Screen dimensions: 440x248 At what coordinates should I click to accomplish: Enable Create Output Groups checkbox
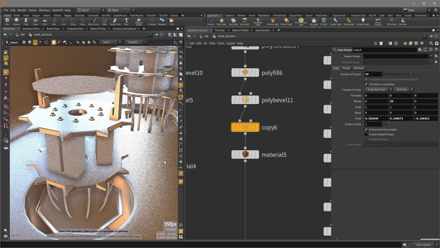coord(366,134)
